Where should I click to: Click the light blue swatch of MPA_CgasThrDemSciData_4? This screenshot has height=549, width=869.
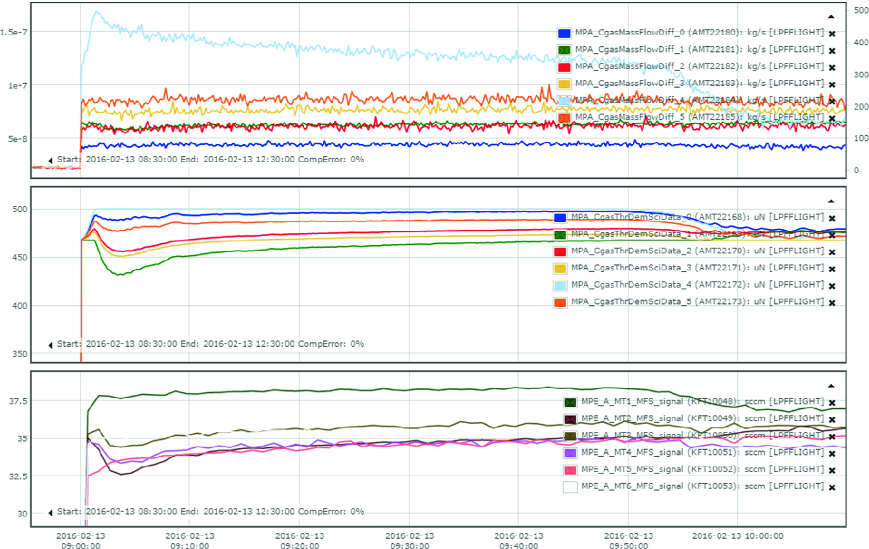pos(560,285)
